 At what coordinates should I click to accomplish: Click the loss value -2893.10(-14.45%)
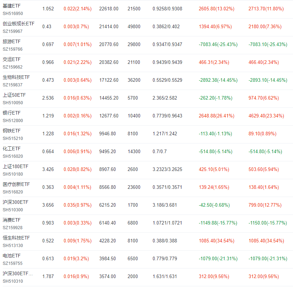[268, 80]
